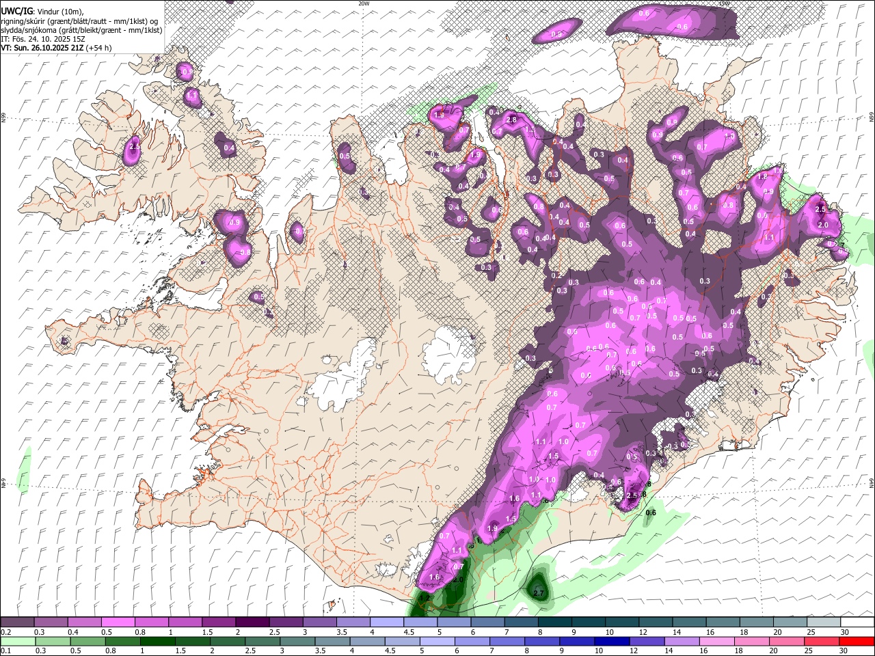875x656 pixels.
Task: Click the "2.8" snowfall value on the map
Action: pyautogui.click(x=511, y=120)
